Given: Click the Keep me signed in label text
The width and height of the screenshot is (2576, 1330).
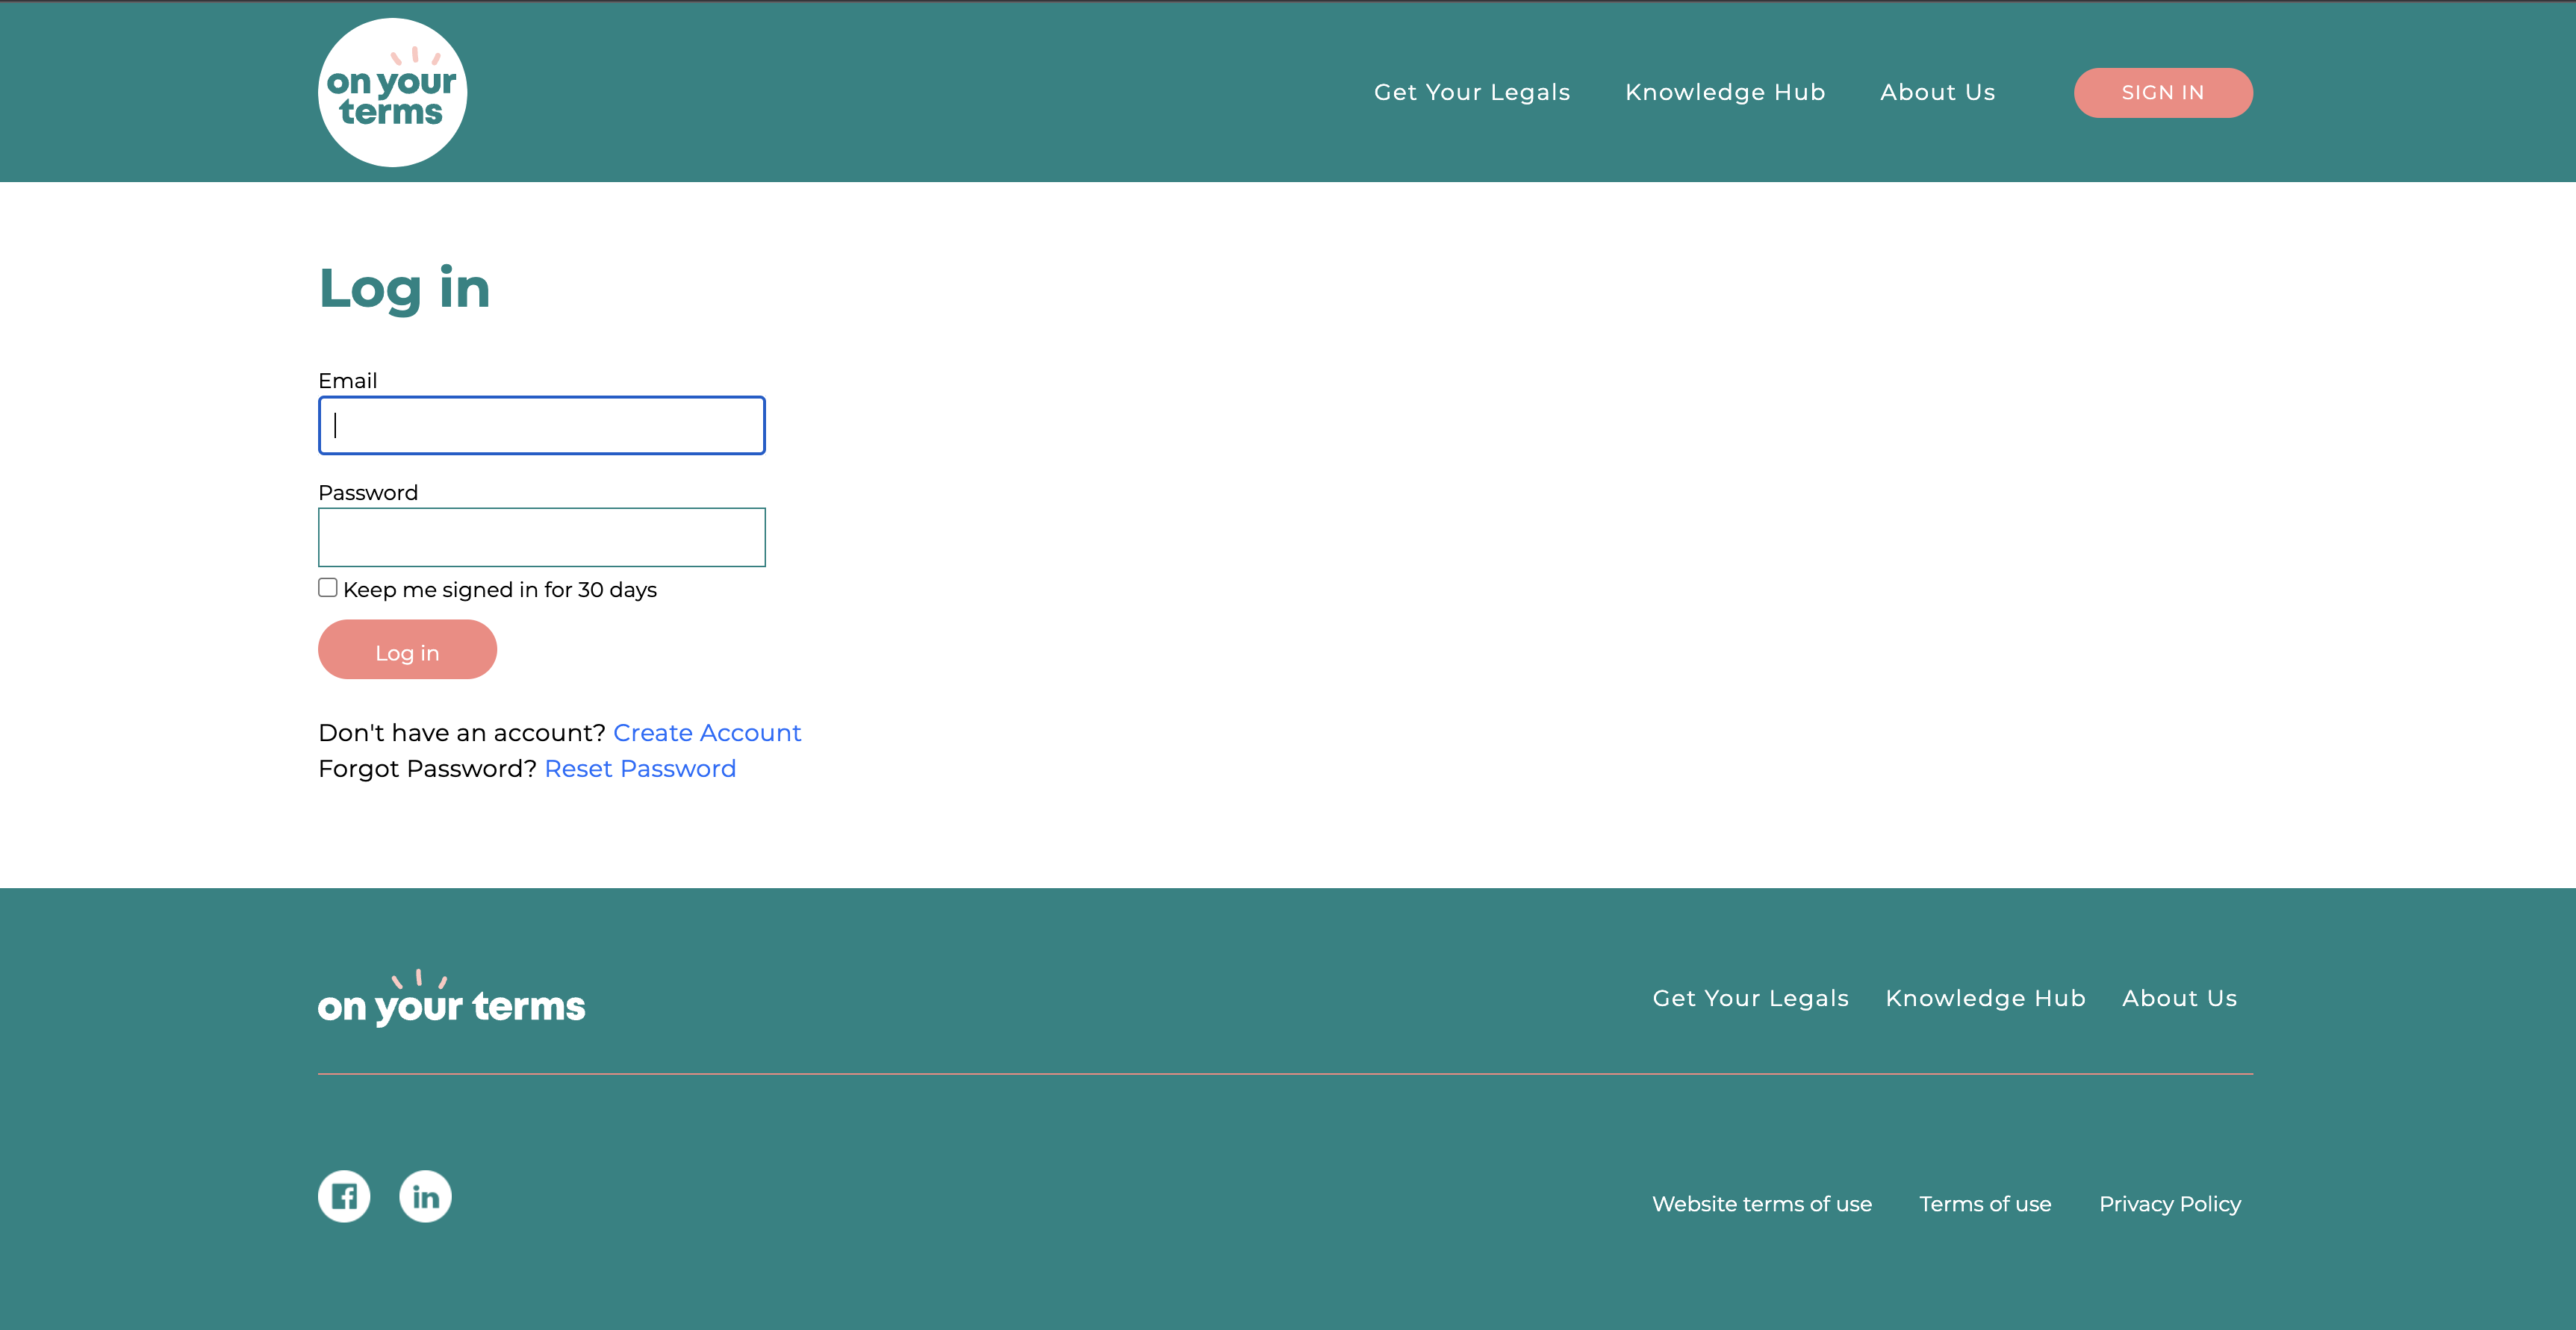Looking at the screenshot, I should coord(500,590).
